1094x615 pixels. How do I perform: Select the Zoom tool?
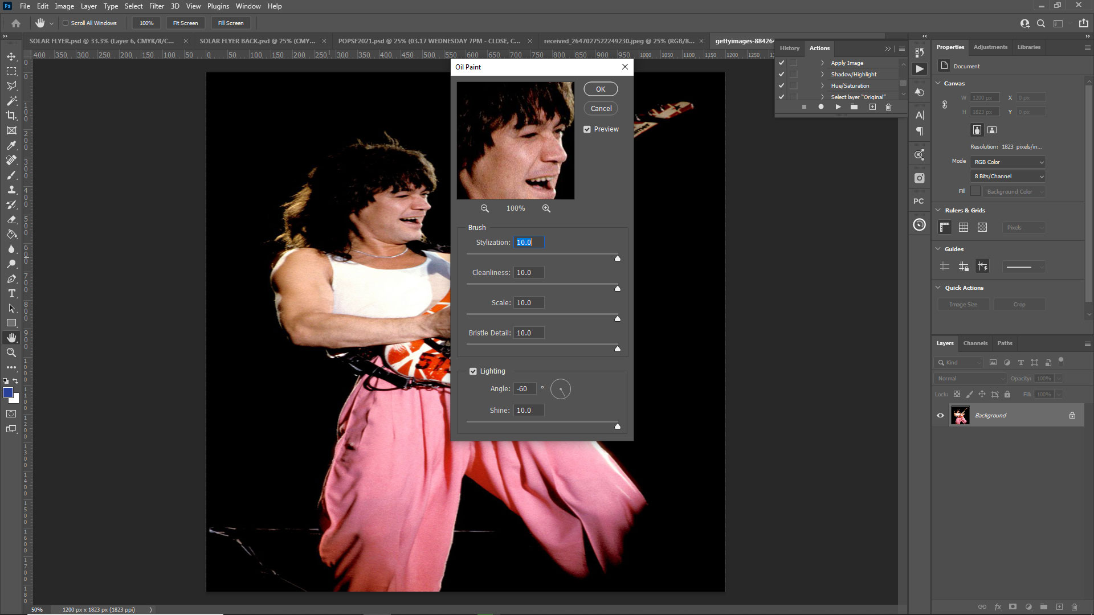11,352
